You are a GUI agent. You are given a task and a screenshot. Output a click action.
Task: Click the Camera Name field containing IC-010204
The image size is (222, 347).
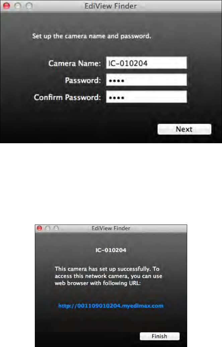point(146,63)
